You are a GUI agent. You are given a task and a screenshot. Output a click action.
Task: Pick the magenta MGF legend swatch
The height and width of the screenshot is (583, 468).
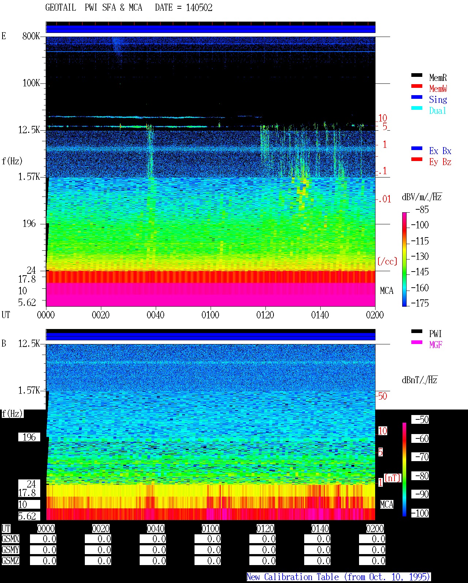click(x=417, y=343)
